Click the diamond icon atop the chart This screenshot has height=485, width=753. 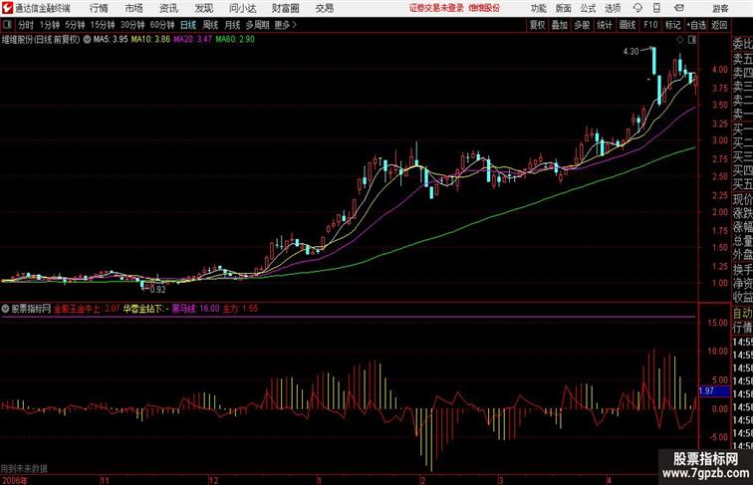pos(680,40)
